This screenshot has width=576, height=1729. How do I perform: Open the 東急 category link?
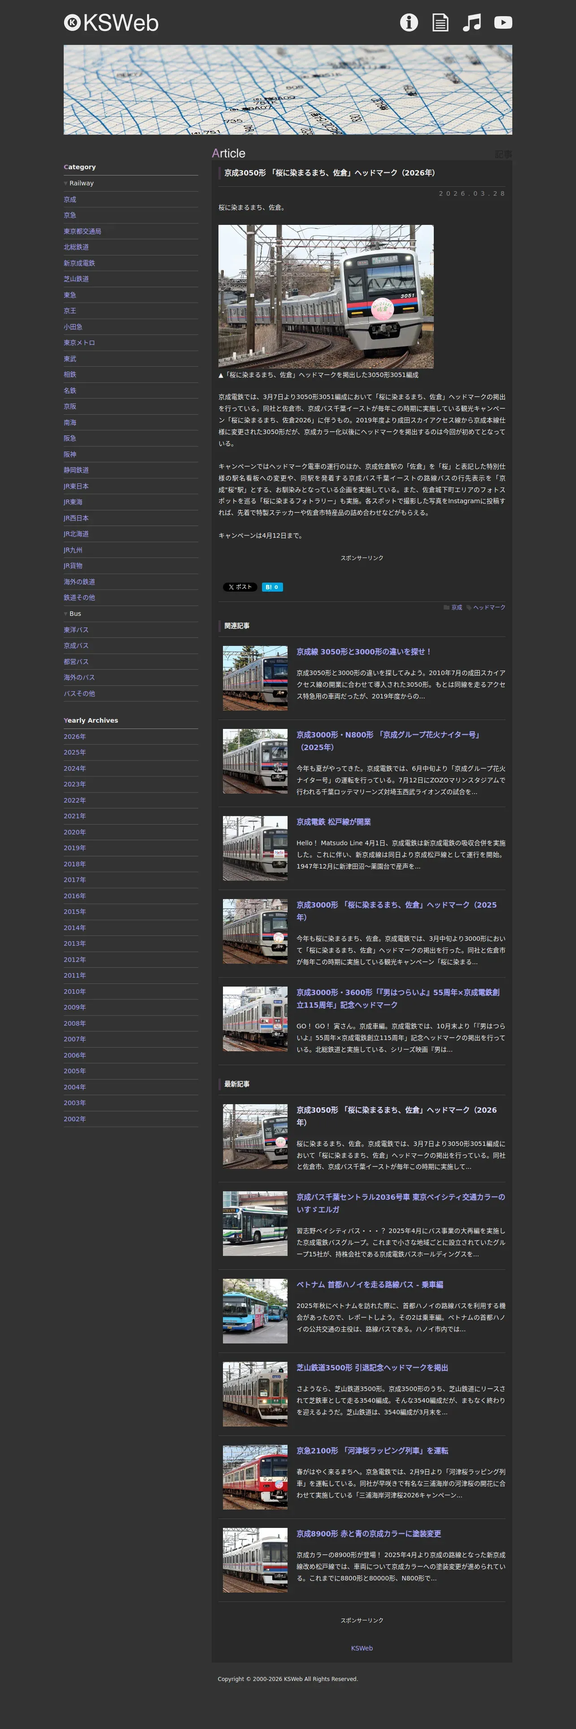70,295
